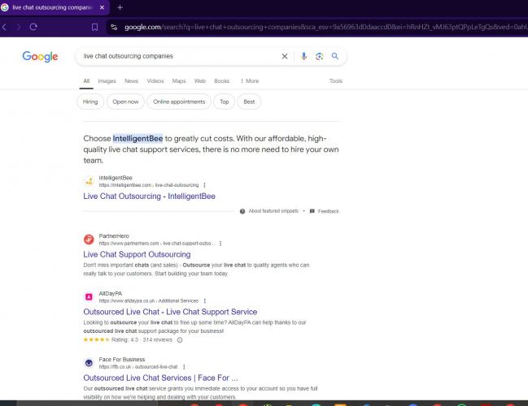Image resolution: width=528 pixels, height=406 pixels.
Task: Click the ffb.co.uk URL breadcrumb
Action: point(138,367)
